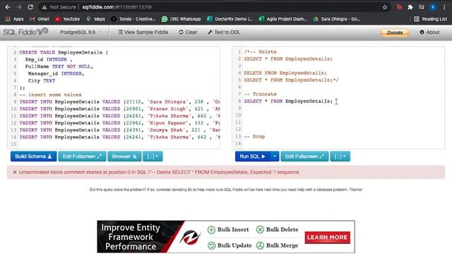Click Bulk Merge icon in the ad

point(260,246)
